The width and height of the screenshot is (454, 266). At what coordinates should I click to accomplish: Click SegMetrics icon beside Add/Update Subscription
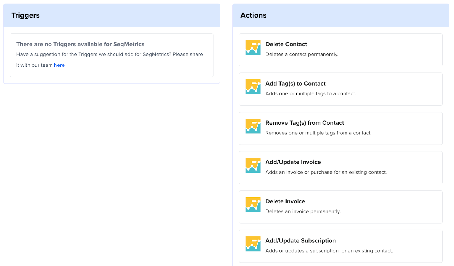[253, 244]
